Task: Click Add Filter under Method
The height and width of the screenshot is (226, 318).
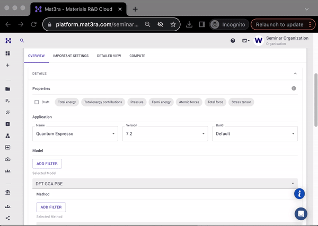Action: [51, 207]
